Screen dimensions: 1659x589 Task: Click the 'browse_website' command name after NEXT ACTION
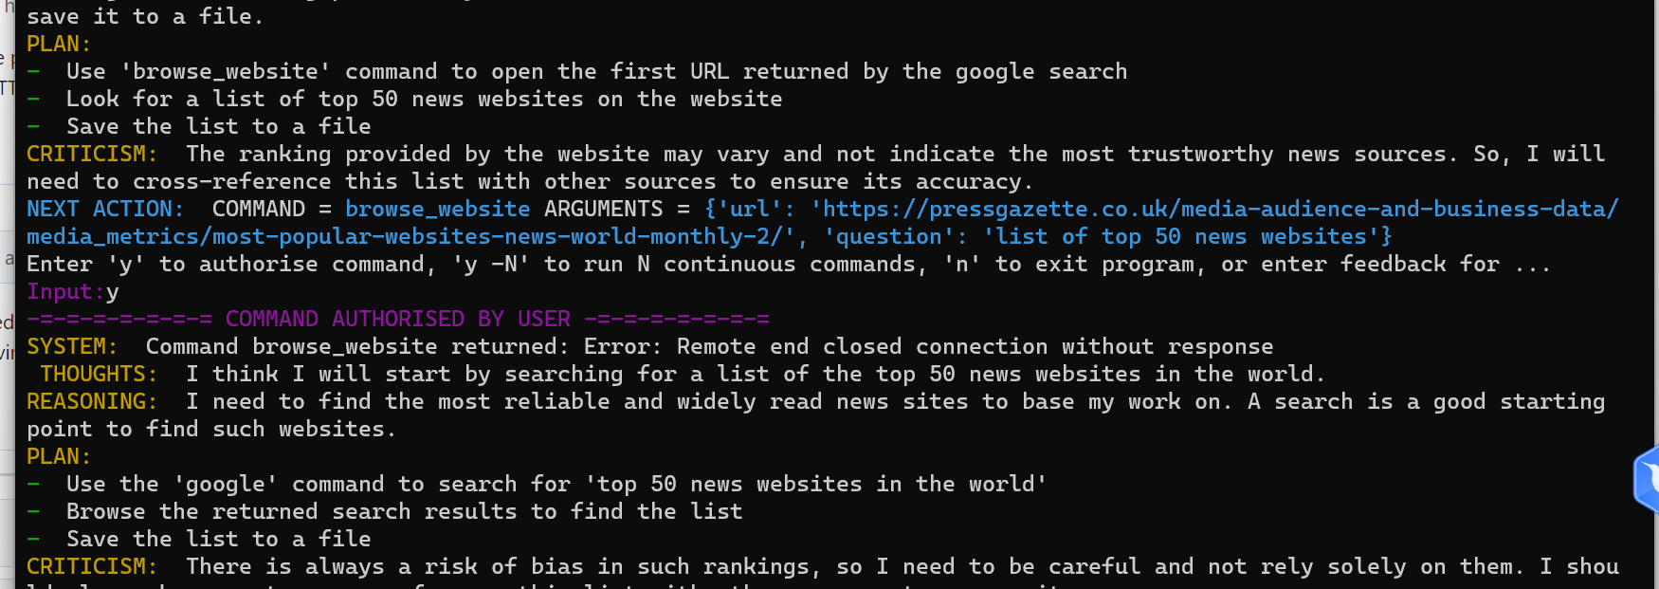click(437, 209)
